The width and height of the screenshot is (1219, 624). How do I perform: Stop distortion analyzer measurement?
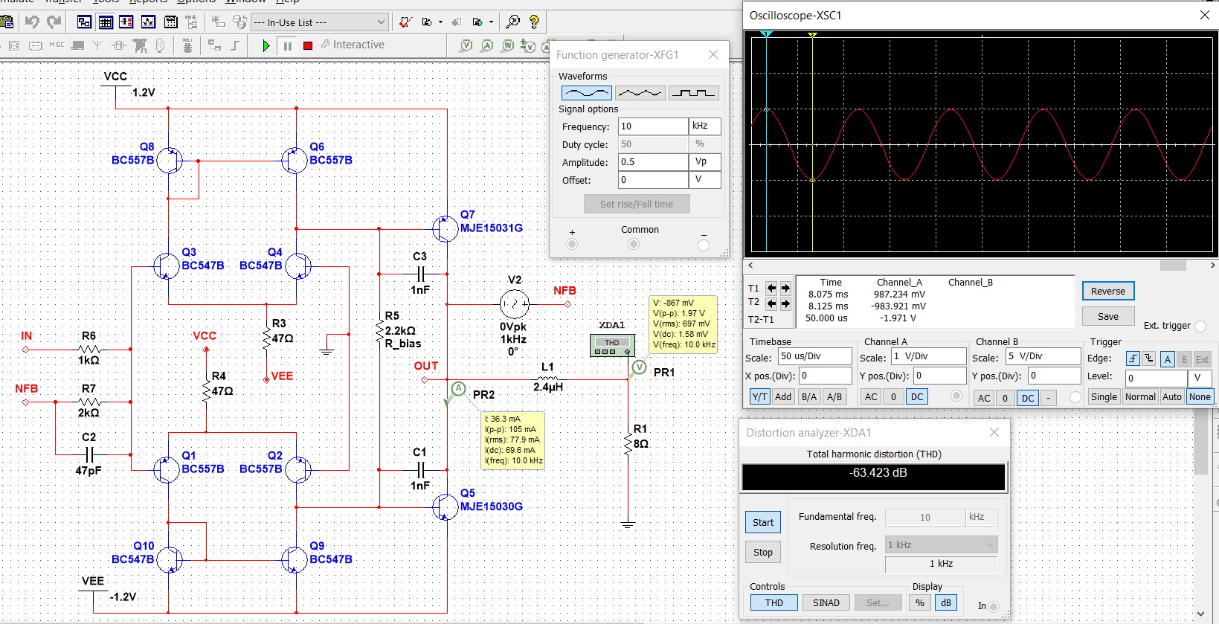point(763,552)
